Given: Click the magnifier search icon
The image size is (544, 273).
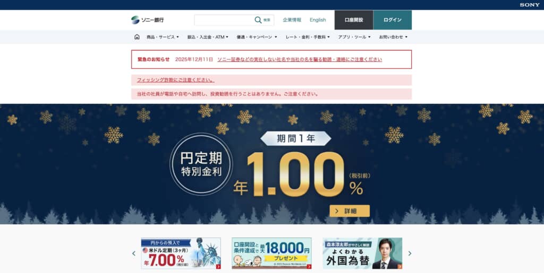Looking at the screenshot, I should (258, 20).
